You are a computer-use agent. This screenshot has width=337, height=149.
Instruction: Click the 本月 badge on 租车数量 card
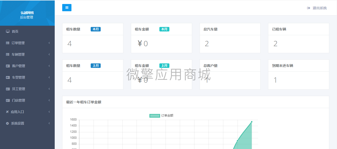tap(96, 29)
